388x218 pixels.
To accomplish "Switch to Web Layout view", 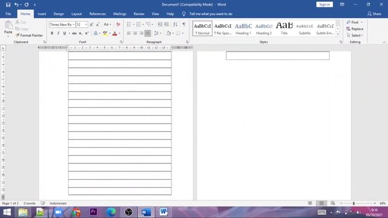I will (333, 203).
